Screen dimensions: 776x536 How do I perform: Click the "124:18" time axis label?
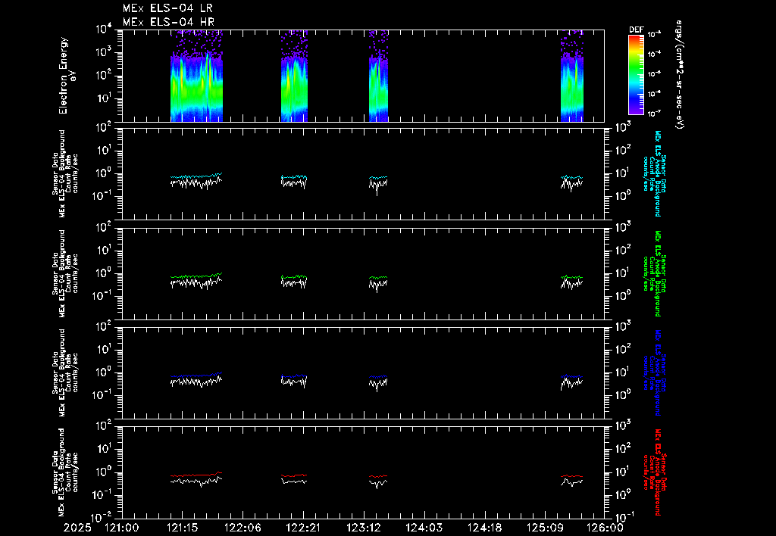(x=483, y=528)
